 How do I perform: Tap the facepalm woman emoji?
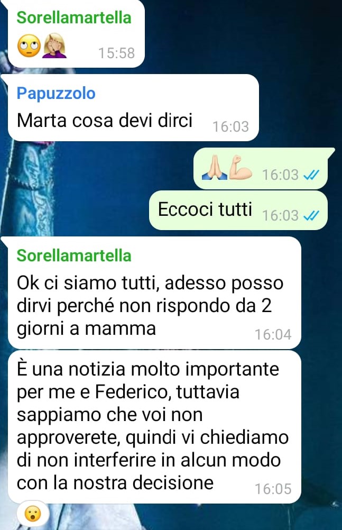[54, 46]
